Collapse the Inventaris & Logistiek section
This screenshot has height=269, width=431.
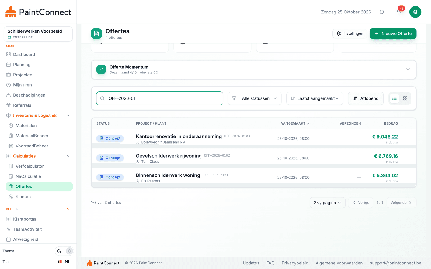point(68,115)
